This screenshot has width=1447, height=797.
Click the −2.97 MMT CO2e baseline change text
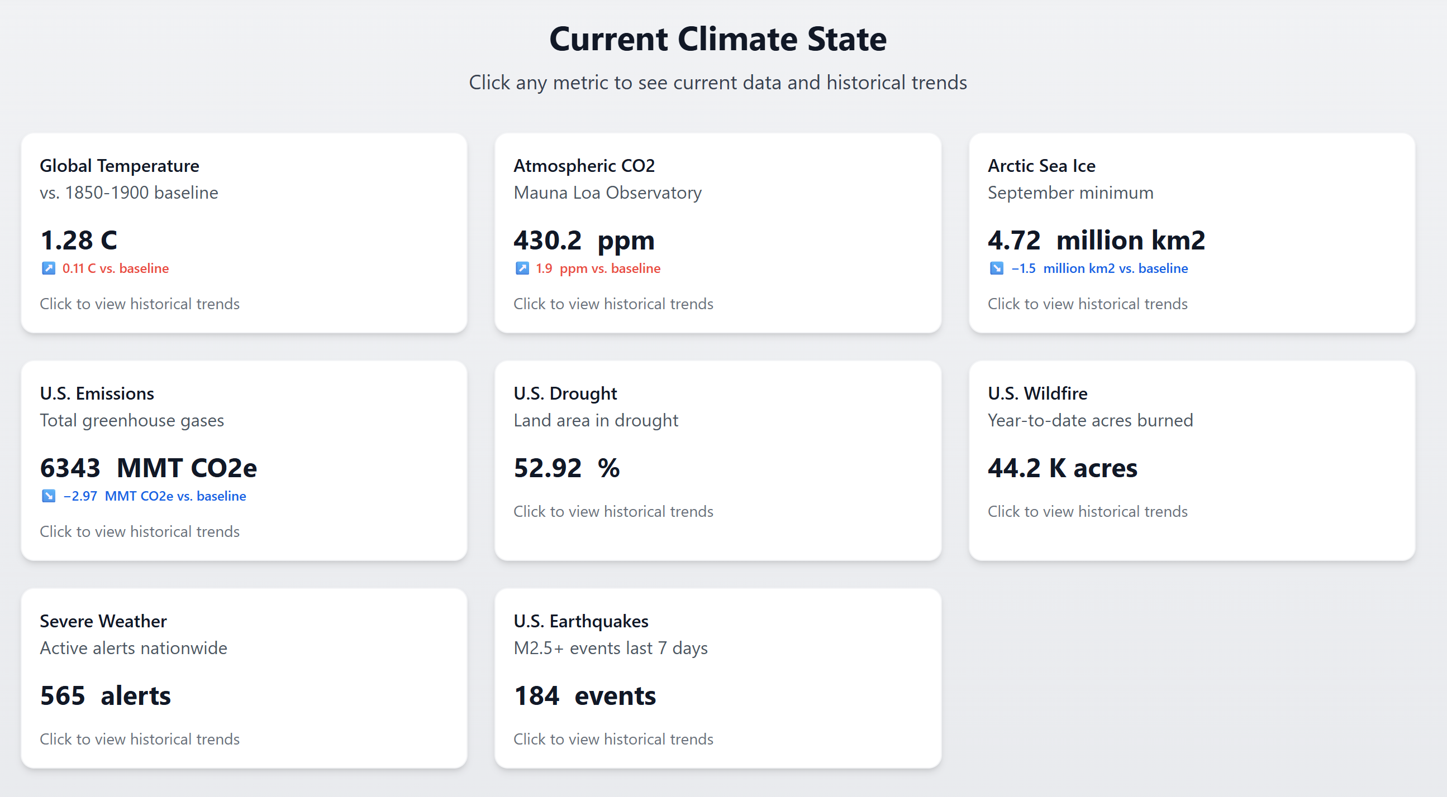pos(154,496)
